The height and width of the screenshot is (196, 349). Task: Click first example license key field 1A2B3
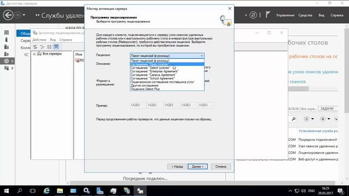coord(137,105)
